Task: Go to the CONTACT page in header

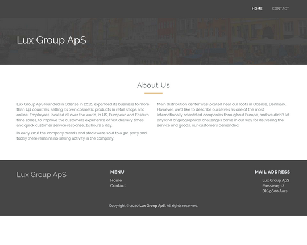Action: pos(280,9)
